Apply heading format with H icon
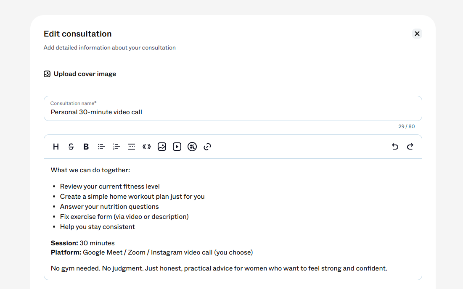 (56, 147)
